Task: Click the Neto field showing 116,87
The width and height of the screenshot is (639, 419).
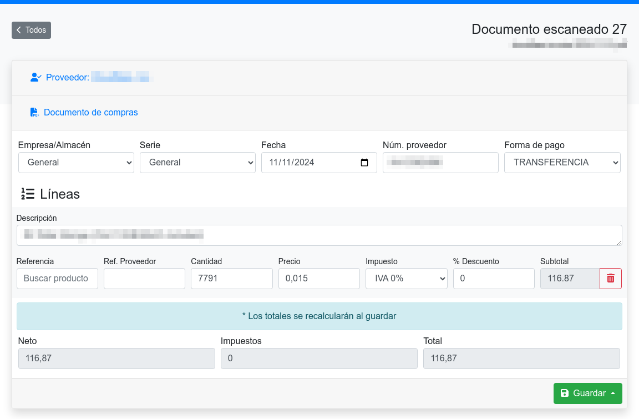Action: pos(116,359)
